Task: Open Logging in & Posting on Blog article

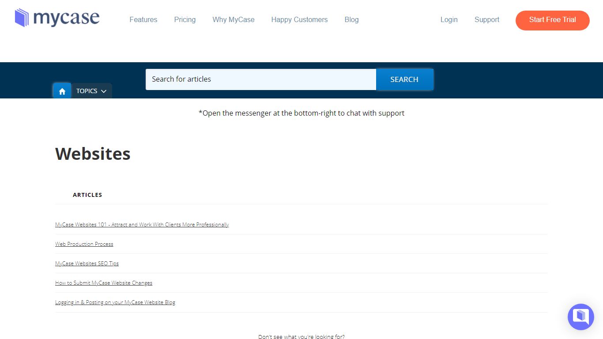Action: coord(115,302)
